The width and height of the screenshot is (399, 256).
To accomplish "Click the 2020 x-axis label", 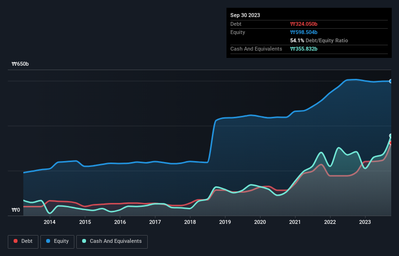I will point(260,222).
